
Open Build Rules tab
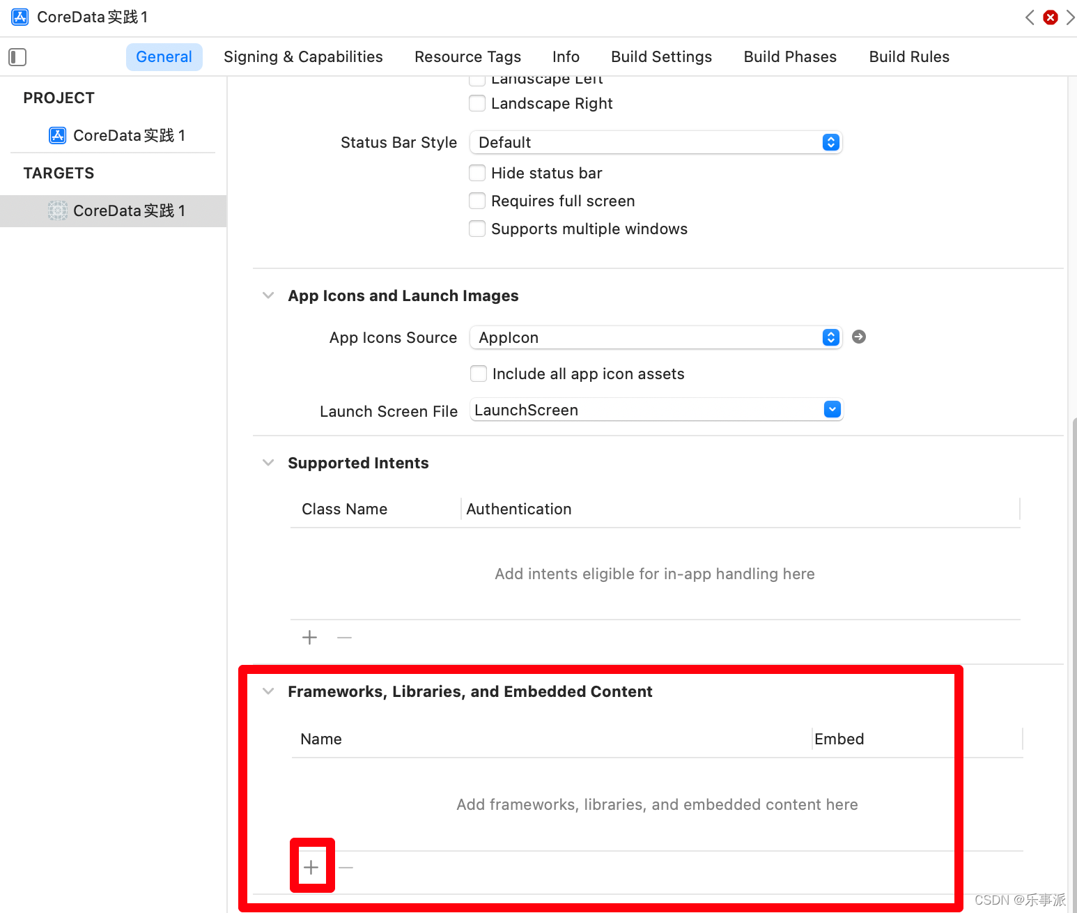point(909,57)
